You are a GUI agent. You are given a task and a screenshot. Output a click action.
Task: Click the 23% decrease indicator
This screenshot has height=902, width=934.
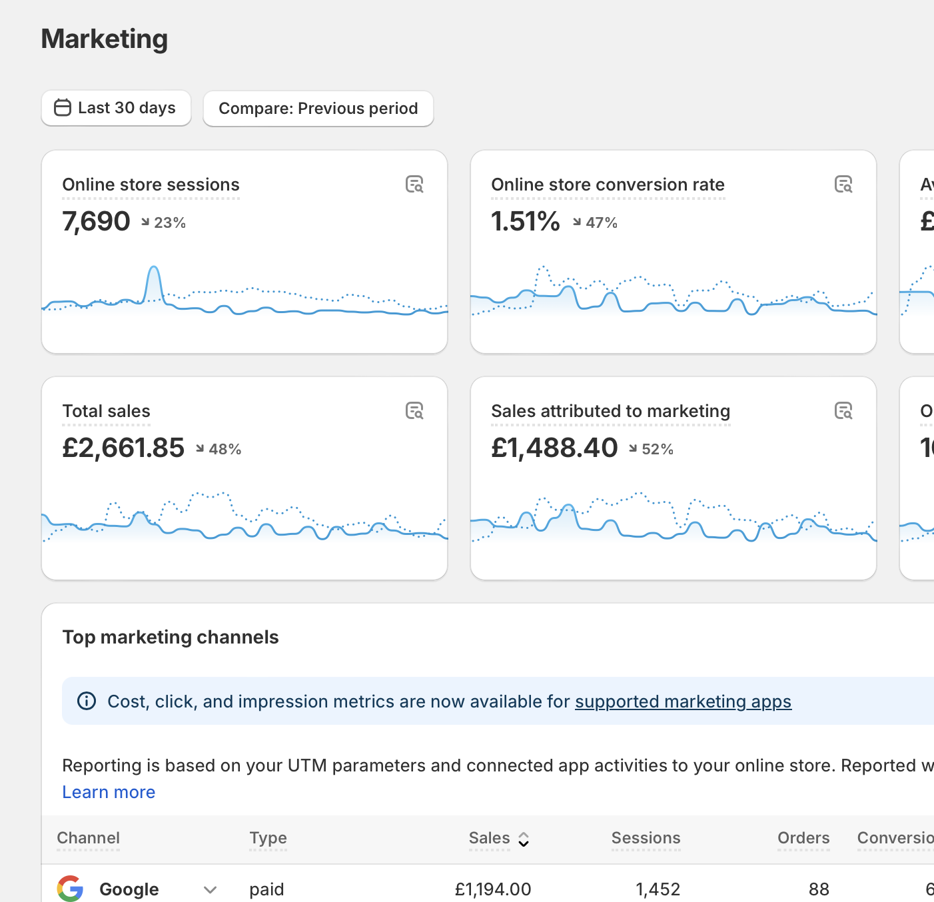click(x=163, y=223)
